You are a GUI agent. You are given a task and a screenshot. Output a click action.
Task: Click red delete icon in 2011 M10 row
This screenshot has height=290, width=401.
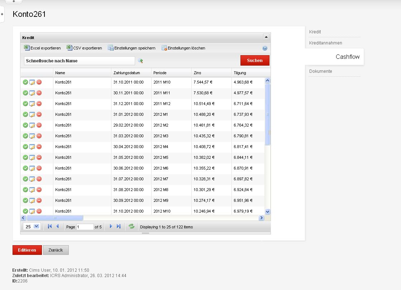click(39, 82)
